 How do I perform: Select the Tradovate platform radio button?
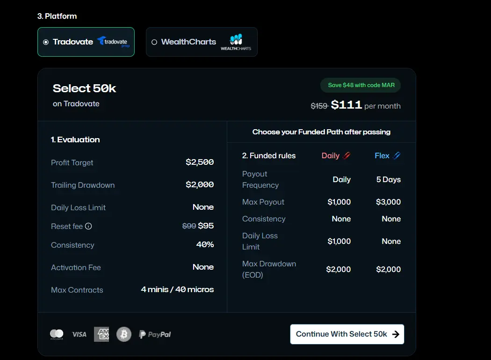coord(46,42)
